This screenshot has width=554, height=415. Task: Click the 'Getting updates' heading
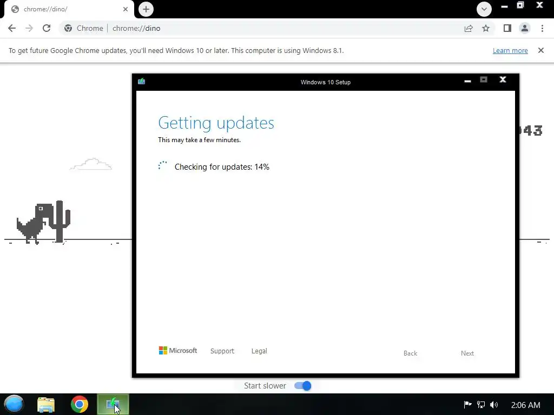click(216, 123)
